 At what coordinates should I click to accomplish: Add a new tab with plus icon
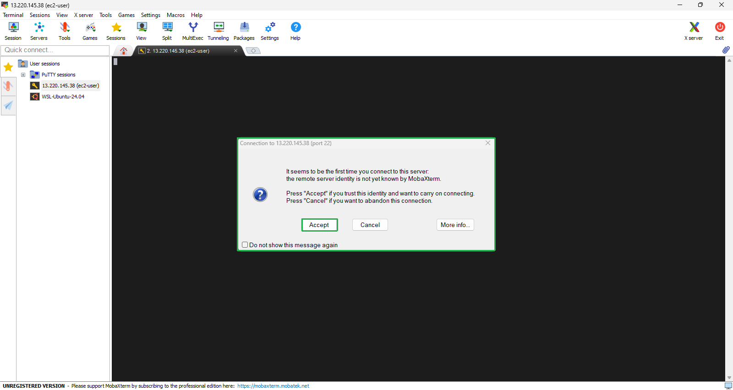tap(253, 51)
